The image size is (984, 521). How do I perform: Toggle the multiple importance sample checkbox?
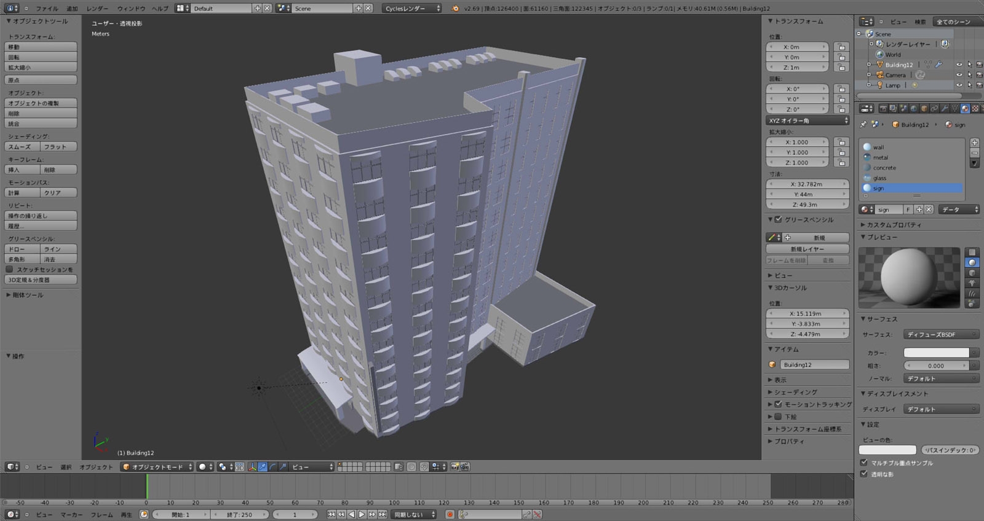pos(863,463)
